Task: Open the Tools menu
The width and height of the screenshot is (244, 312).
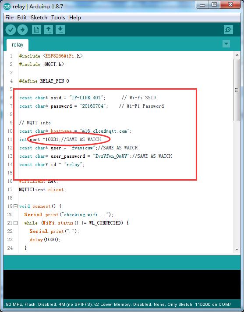Action: (x=58, y=18)
